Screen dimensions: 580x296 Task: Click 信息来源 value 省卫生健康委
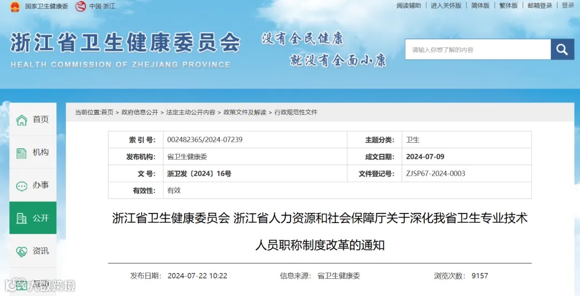coord(338,276)
